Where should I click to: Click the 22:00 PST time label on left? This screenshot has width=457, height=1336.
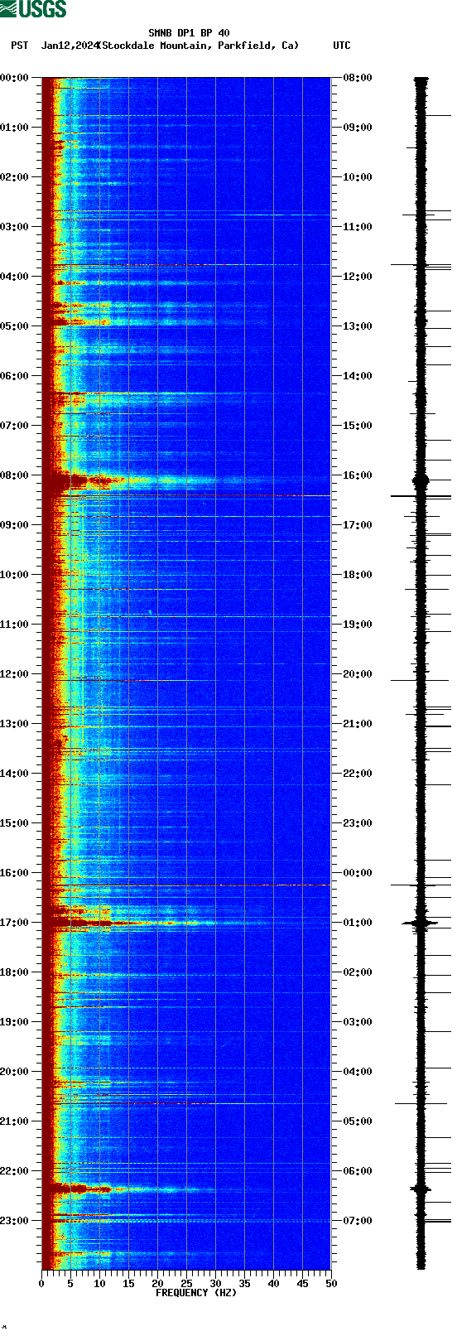tap(15, 1171)
